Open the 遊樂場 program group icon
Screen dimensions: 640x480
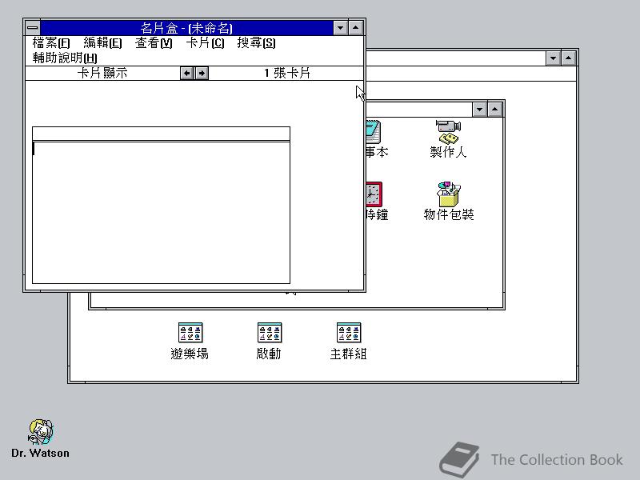point(190,342)
